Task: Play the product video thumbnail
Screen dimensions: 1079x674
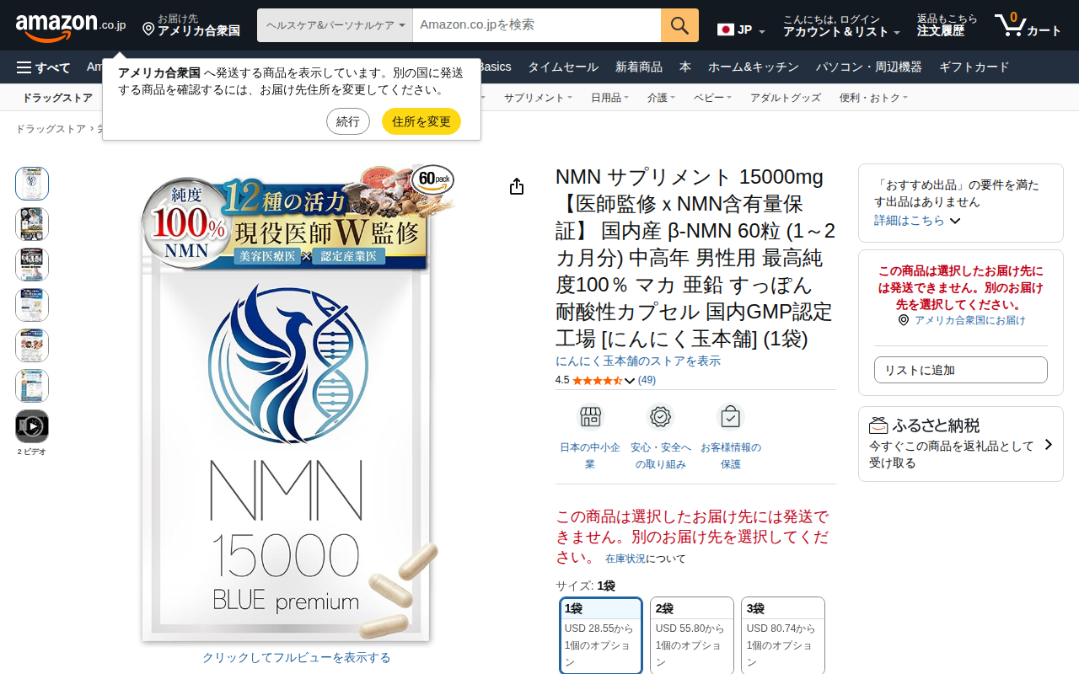Action: (x=32, y=426)
